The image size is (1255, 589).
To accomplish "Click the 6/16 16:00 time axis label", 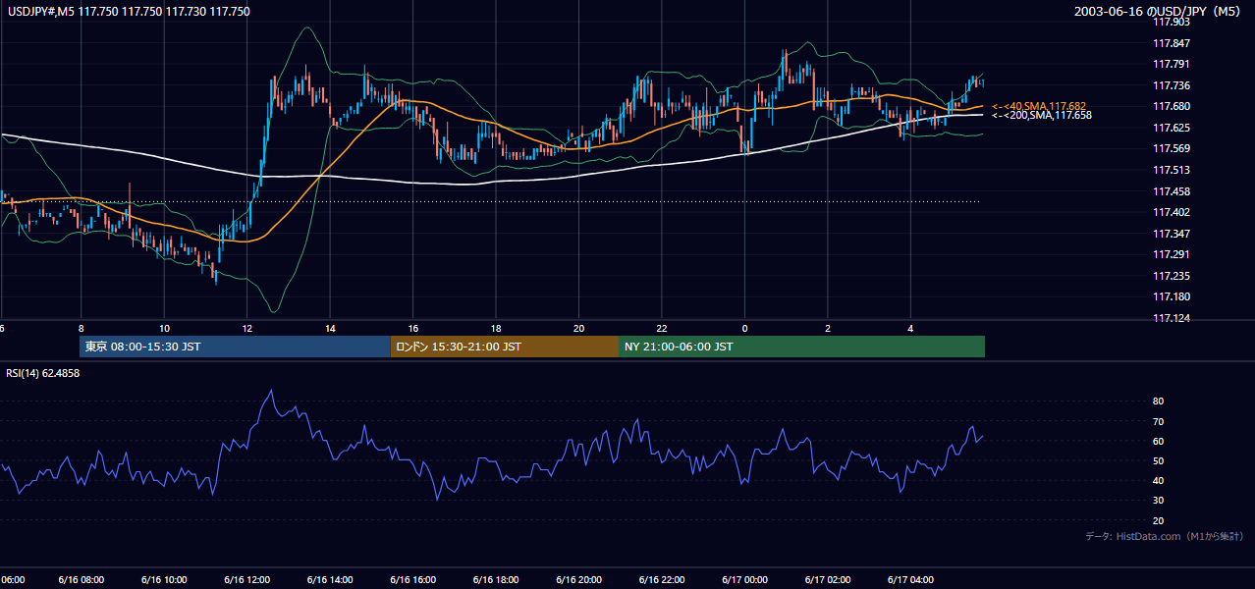I will coord(413,580).
